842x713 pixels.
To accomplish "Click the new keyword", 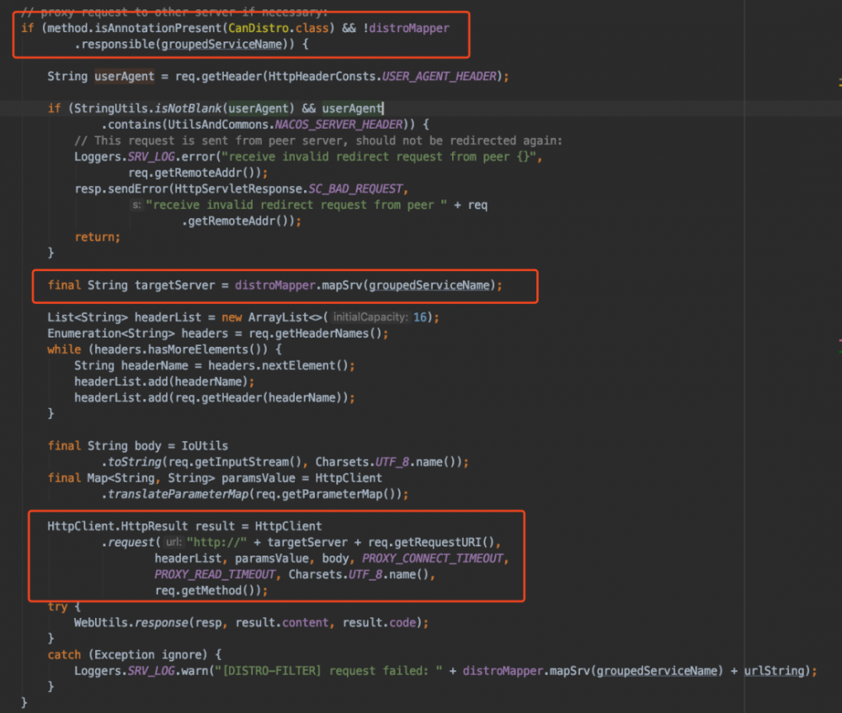I will [232, 317].
